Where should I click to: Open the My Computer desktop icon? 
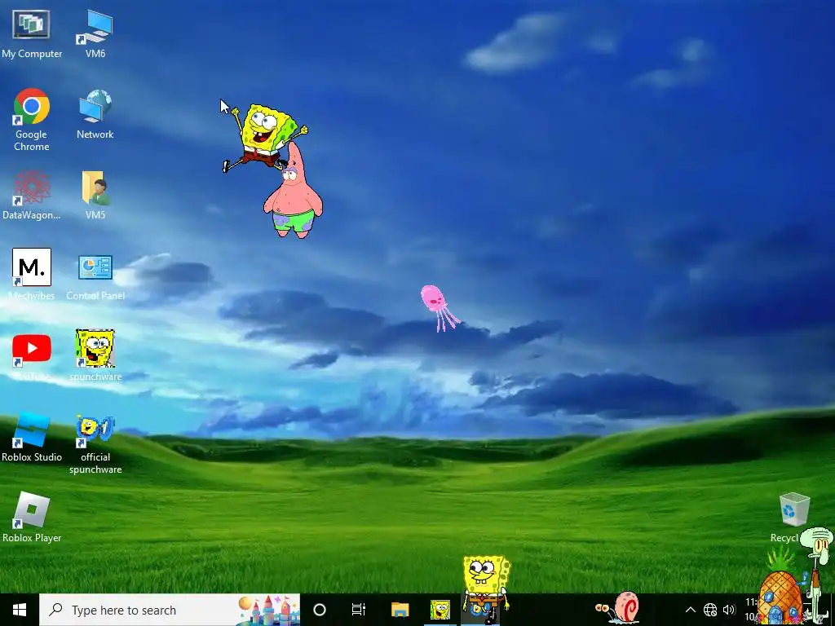click(32, 33)
